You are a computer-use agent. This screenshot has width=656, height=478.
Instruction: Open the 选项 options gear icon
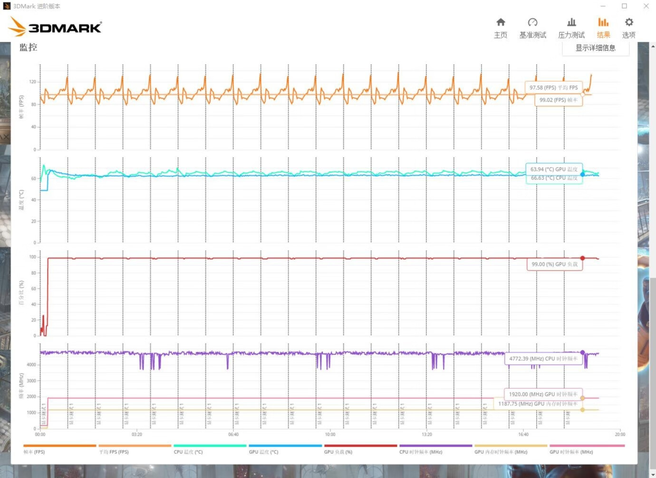[x=629, y=22]
